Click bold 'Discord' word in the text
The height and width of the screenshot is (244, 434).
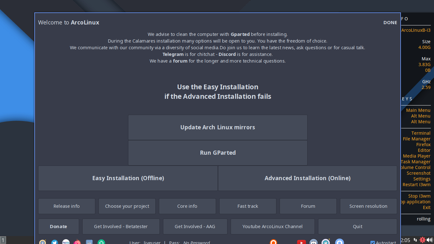tap(227, 54)
